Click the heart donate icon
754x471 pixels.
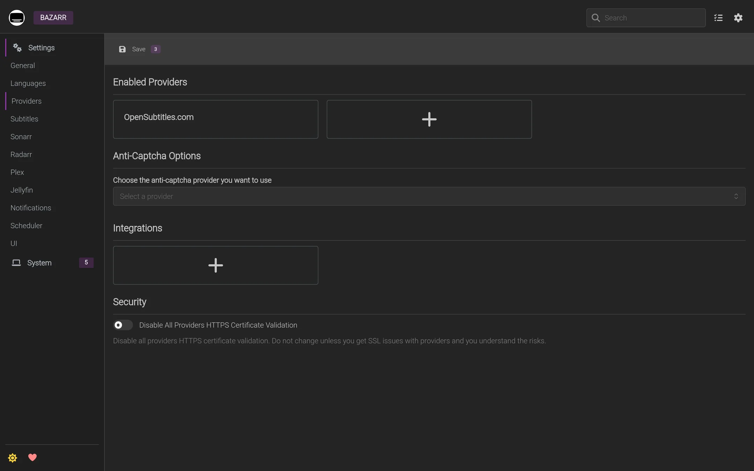pos(32,457)
